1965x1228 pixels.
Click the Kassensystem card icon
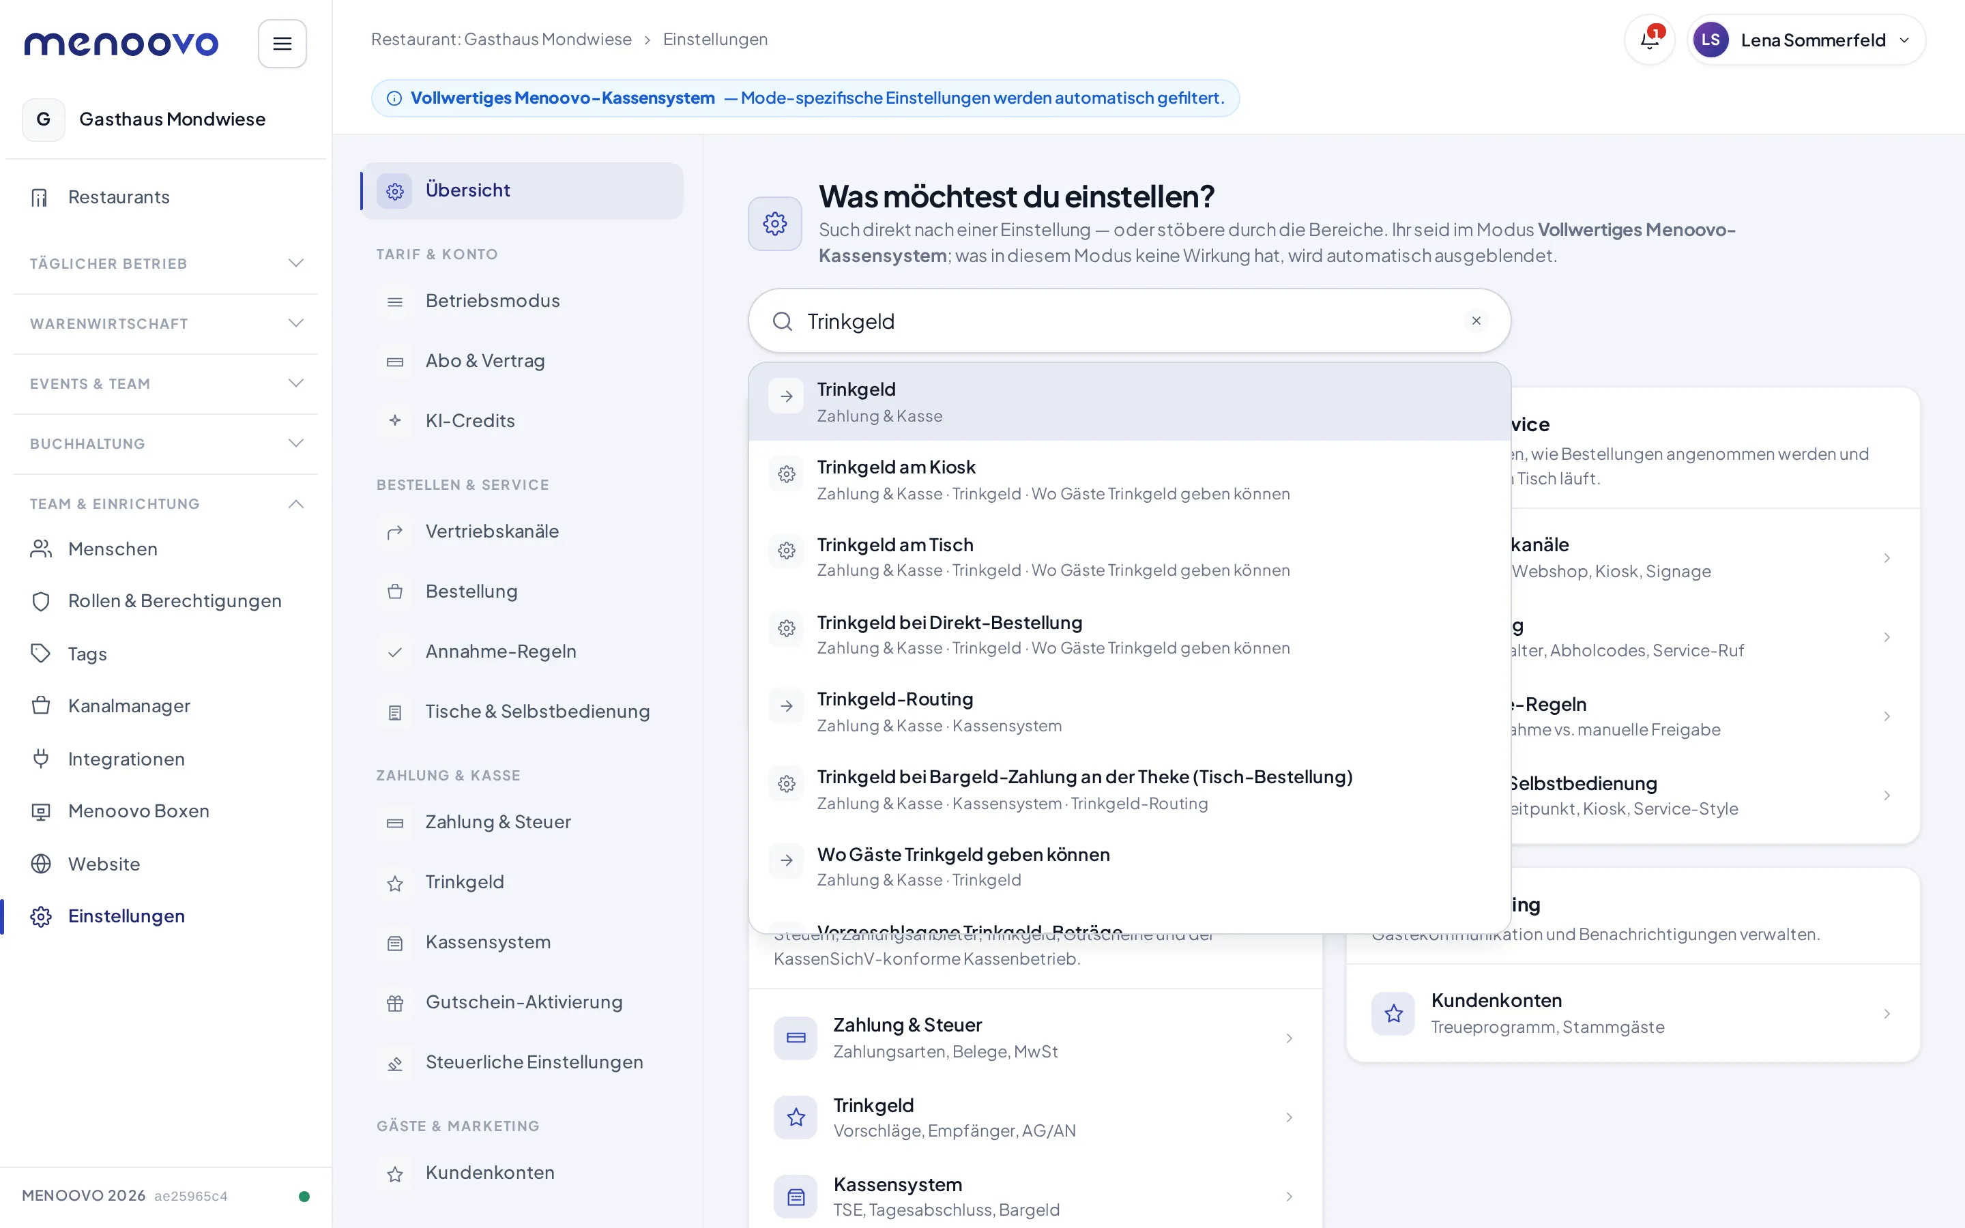[796, 1197]
